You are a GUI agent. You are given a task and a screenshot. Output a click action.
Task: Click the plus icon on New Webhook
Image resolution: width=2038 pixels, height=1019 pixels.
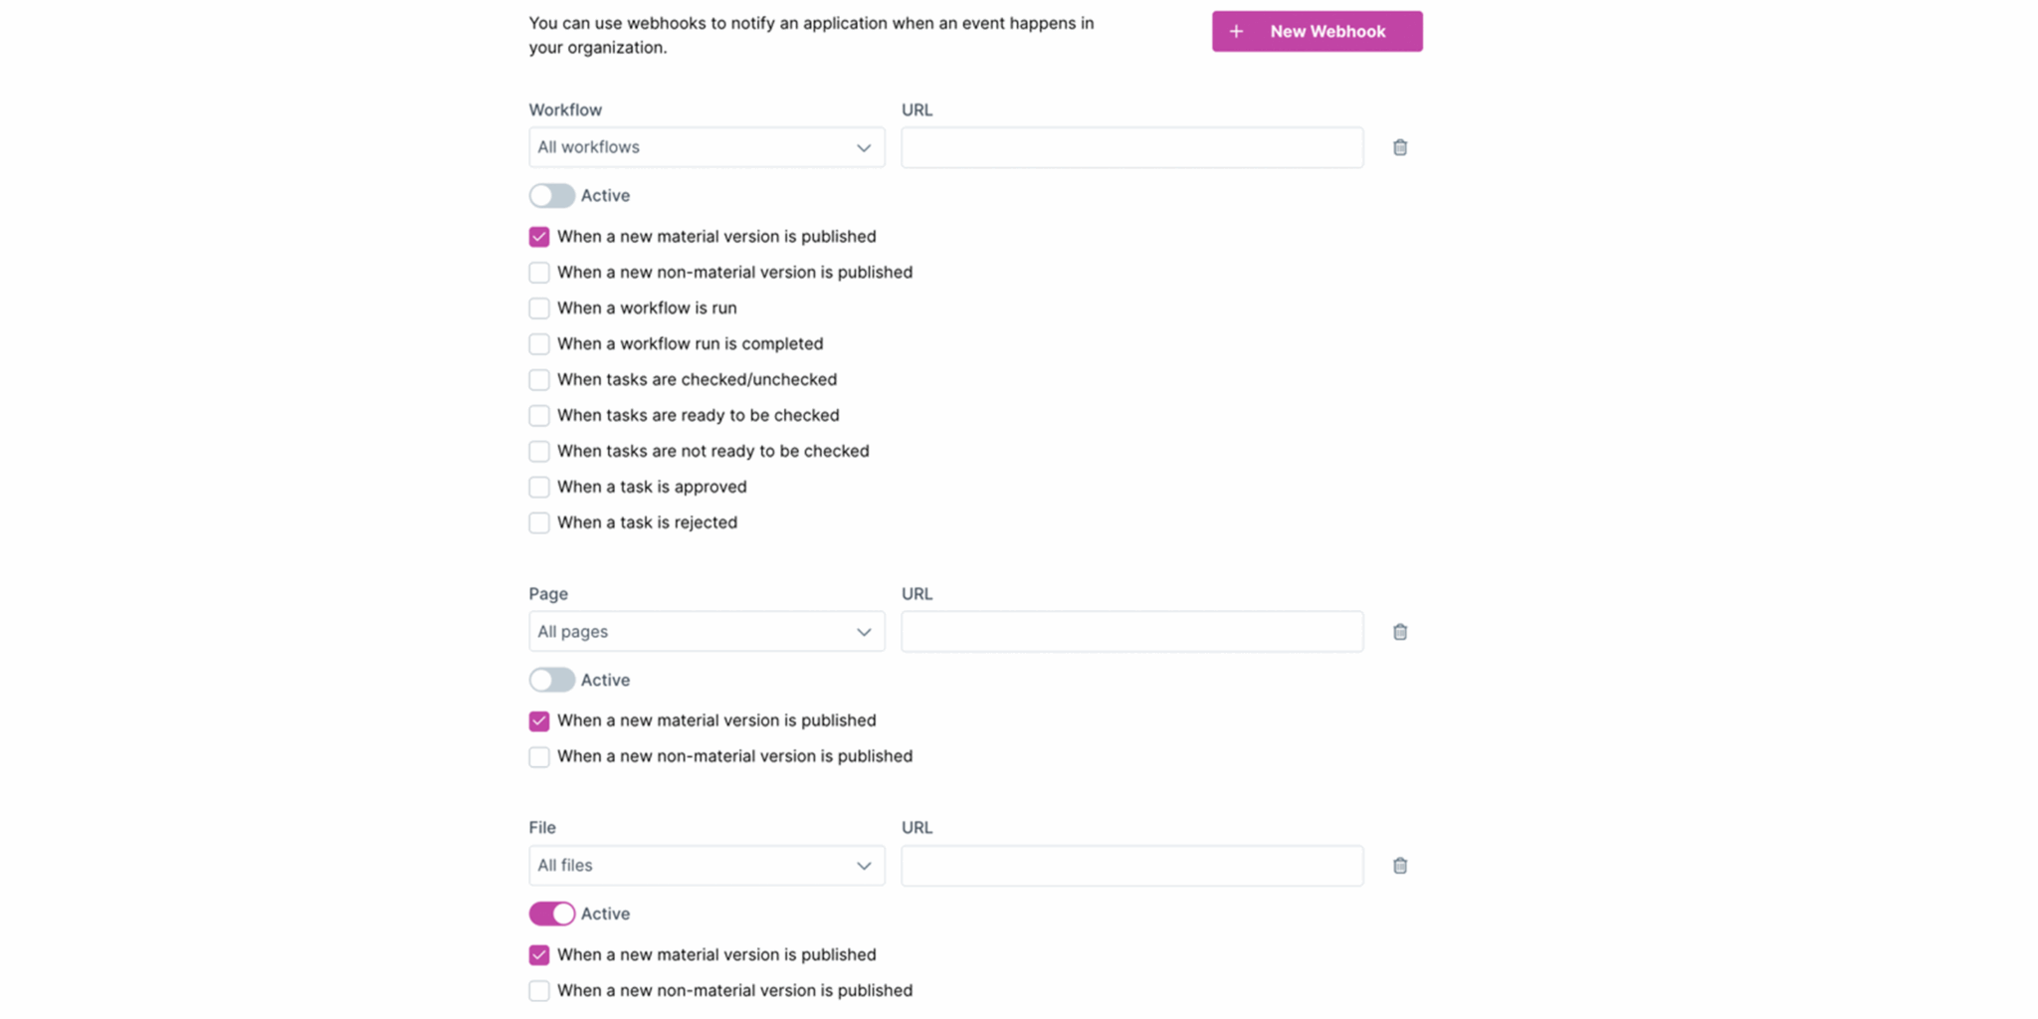[x=1236, y=32]
